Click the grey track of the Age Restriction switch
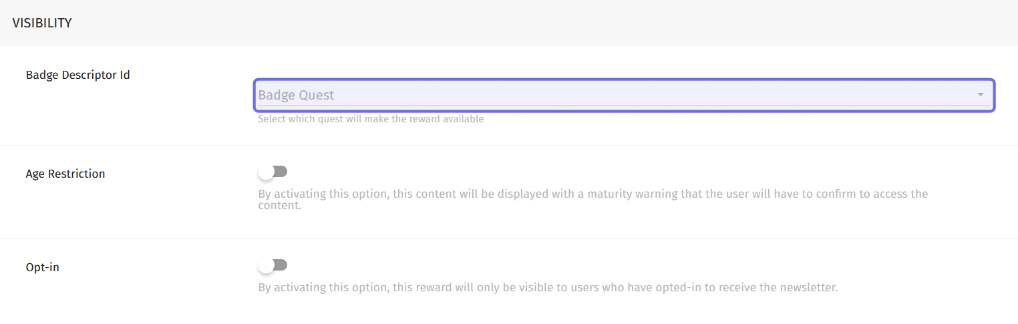Viewport: 1018px width, 324px height. (x=281, y=172)
